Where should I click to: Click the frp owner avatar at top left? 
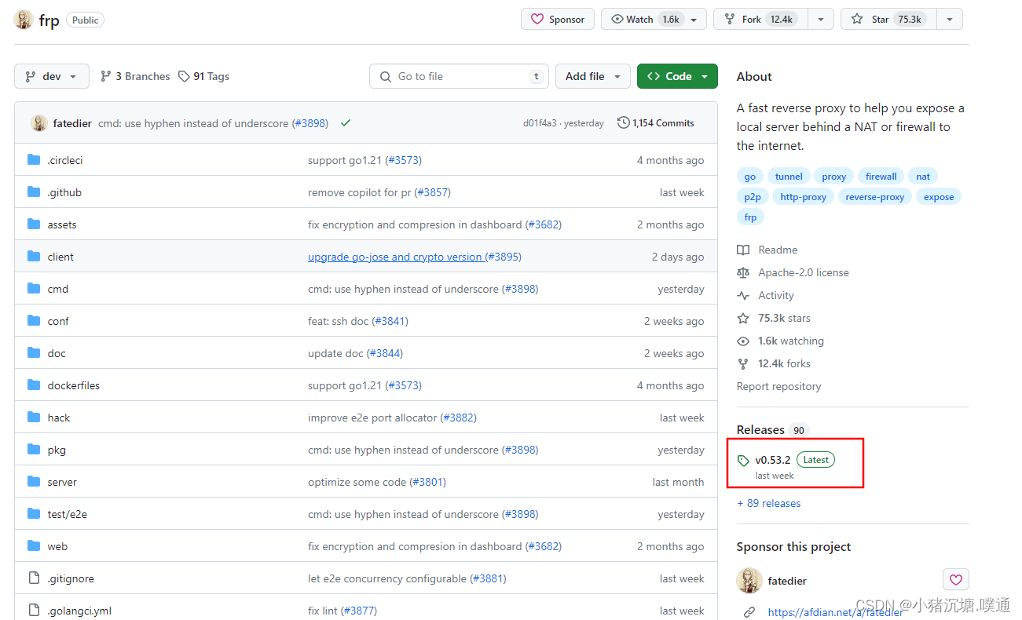(24, 20)
